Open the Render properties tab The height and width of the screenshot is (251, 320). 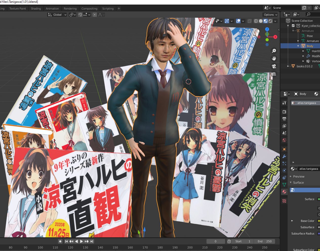(x=284, y=112)
